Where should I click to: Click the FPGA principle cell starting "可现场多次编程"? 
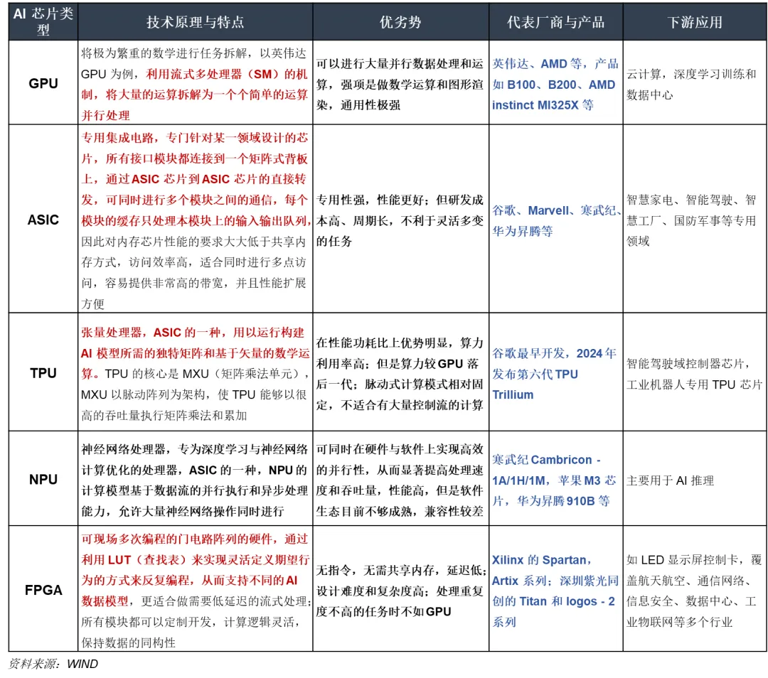point(195,589)
